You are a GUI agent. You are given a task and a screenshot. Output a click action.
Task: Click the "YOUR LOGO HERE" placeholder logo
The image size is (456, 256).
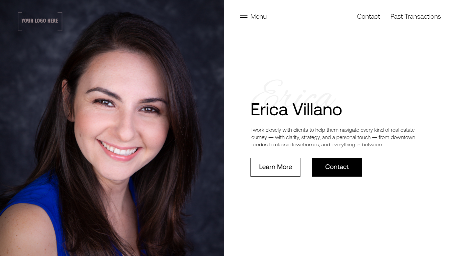(x=40, y=21)
